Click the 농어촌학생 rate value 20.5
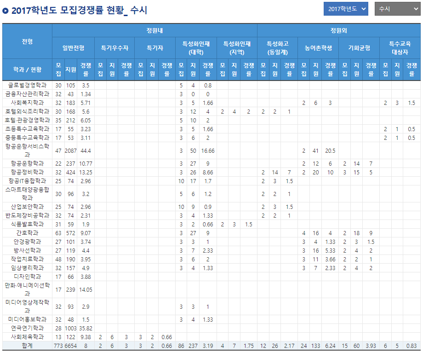 tap(330, 151)
